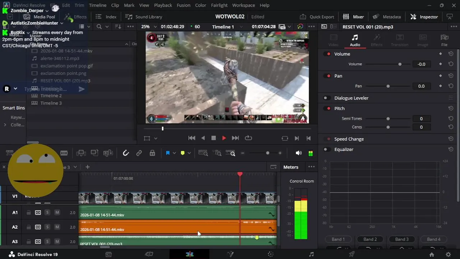
Task: Toggle the Inspector panel button
Action: [424, 17]
